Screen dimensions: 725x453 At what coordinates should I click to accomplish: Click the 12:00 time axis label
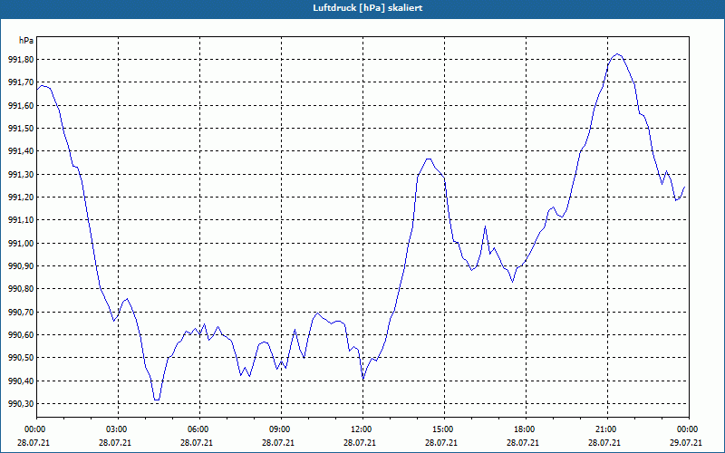point(363,429)
